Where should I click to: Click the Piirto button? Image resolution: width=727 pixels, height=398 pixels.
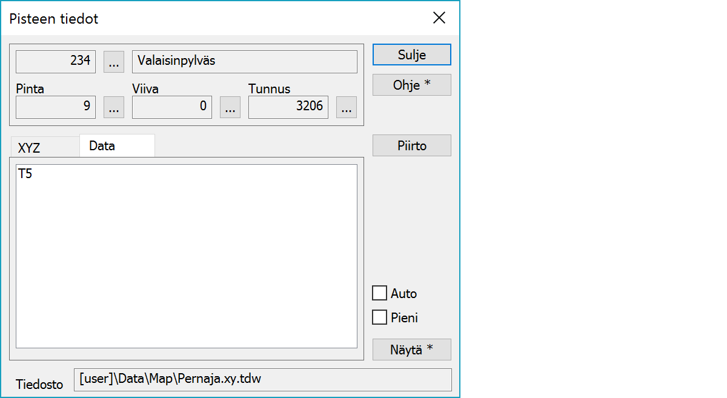pyautogui.click(x=411, y=145)
